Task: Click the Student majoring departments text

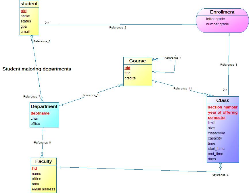Action: [37, 69]
